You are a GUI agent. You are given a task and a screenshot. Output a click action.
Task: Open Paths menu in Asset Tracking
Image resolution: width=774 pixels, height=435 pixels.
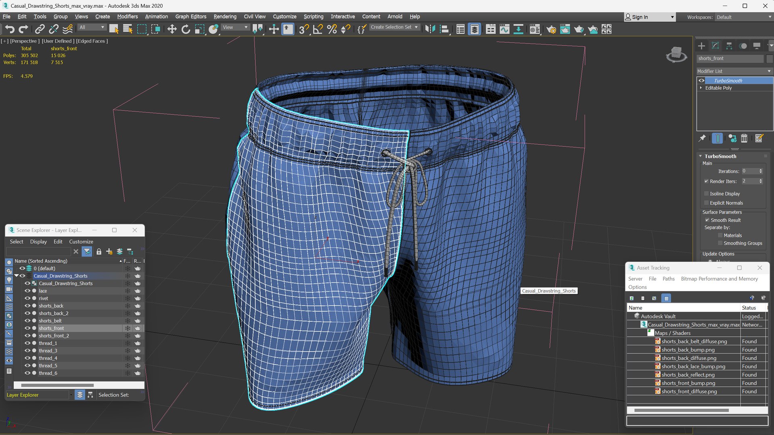click(x=668, y=279)
